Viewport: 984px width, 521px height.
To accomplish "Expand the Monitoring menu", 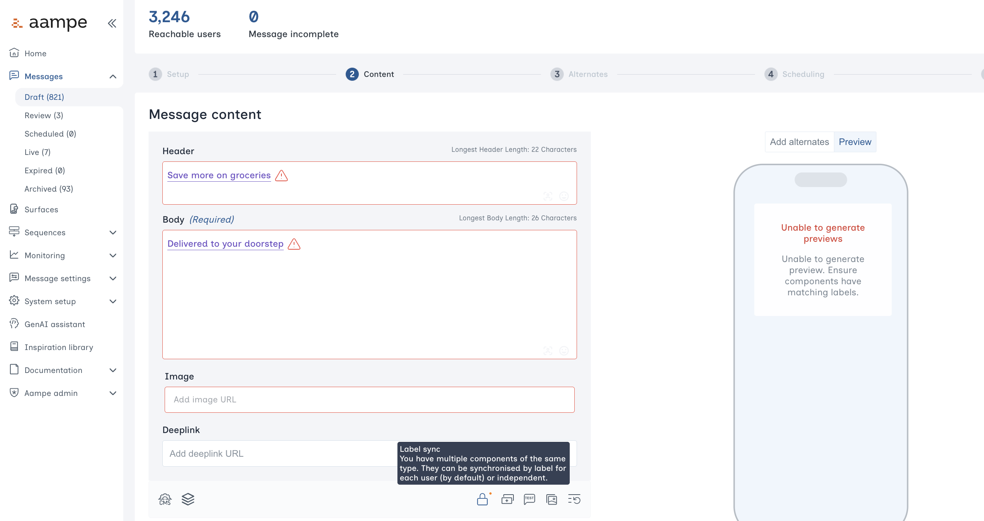I will pos(113,256).
